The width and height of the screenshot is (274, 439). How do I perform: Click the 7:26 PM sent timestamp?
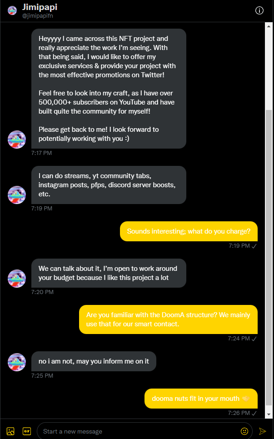(238, 413)
